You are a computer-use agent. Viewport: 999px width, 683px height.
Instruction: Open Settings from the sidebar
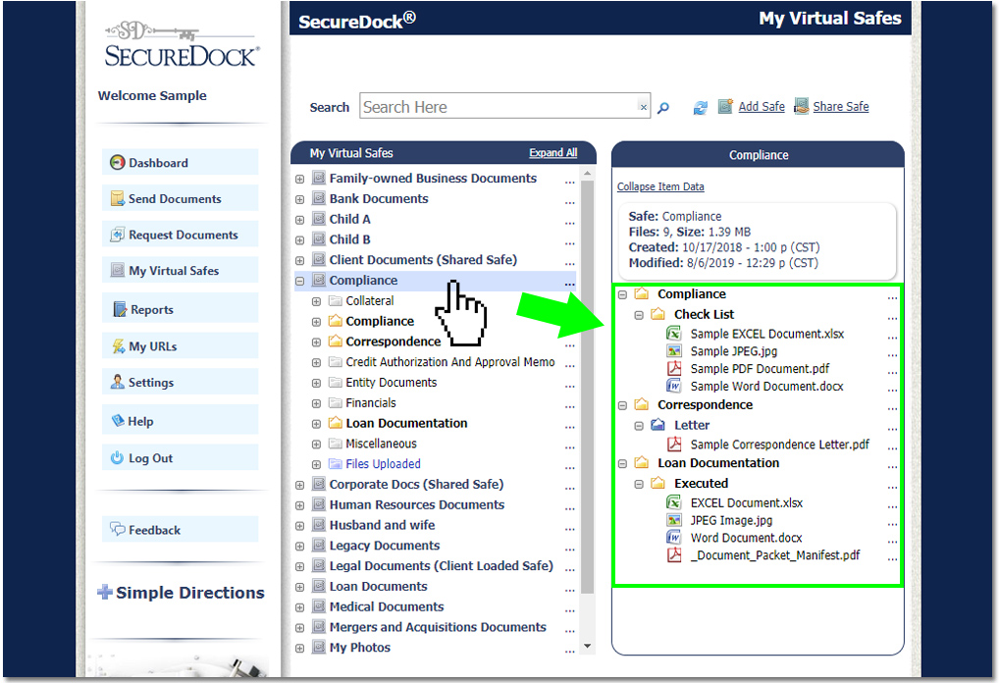[x=181, y=382]
